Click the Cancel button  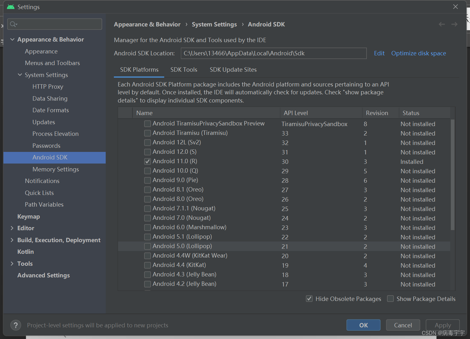(x=403, y=325)
